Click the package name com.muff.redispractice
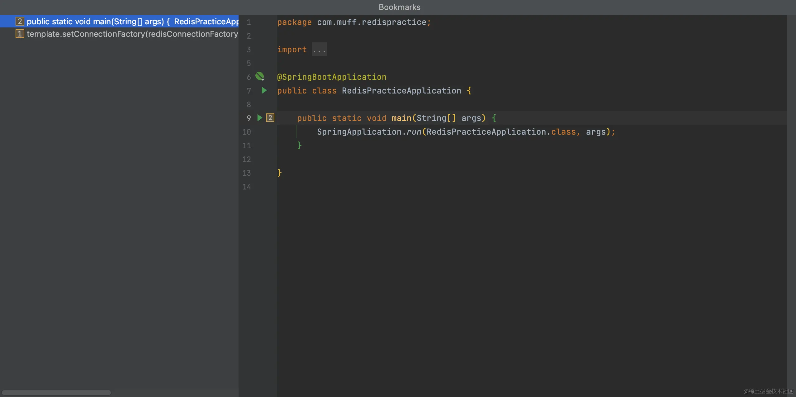The height and width of the screenshot is (397, 796). (x=372, y=22)
